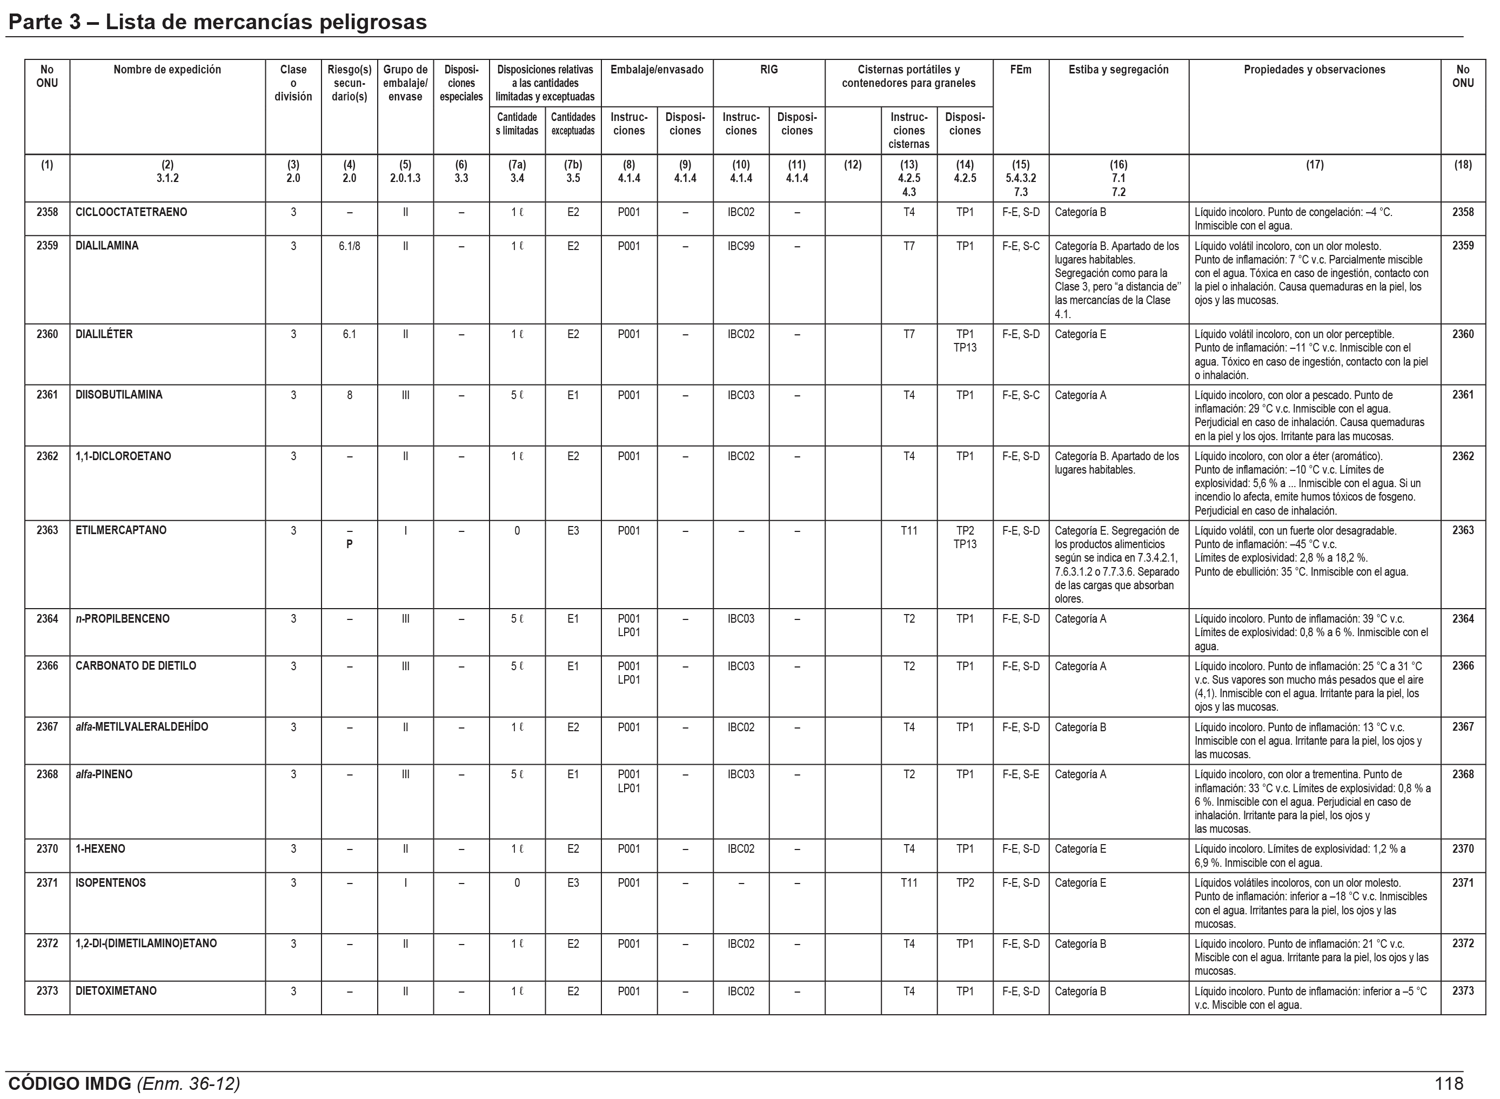Click the 1,1-DICLOROETANO name cell

123,456
